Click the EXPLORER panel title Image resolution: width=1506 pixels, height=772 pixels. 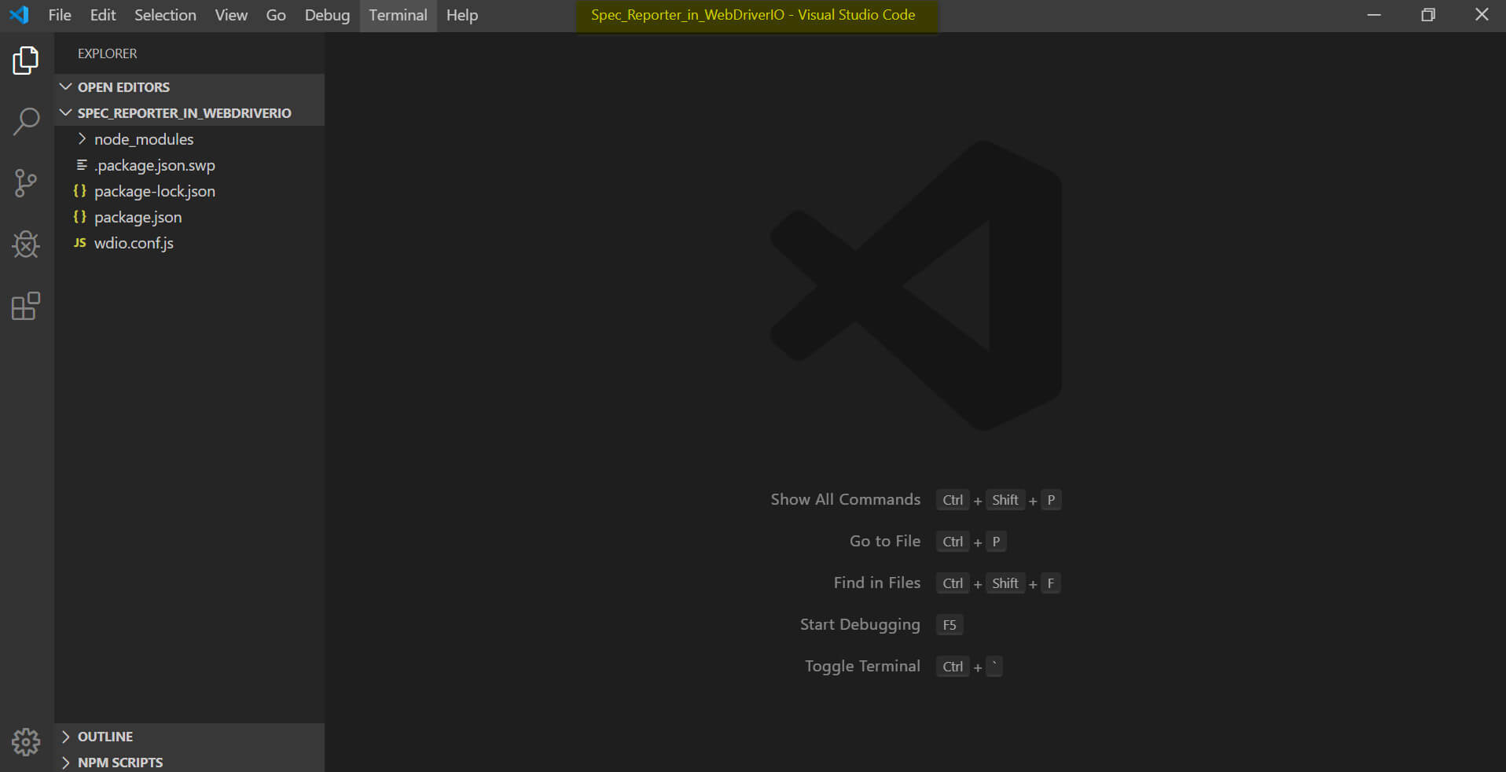[x=107, y=53]
